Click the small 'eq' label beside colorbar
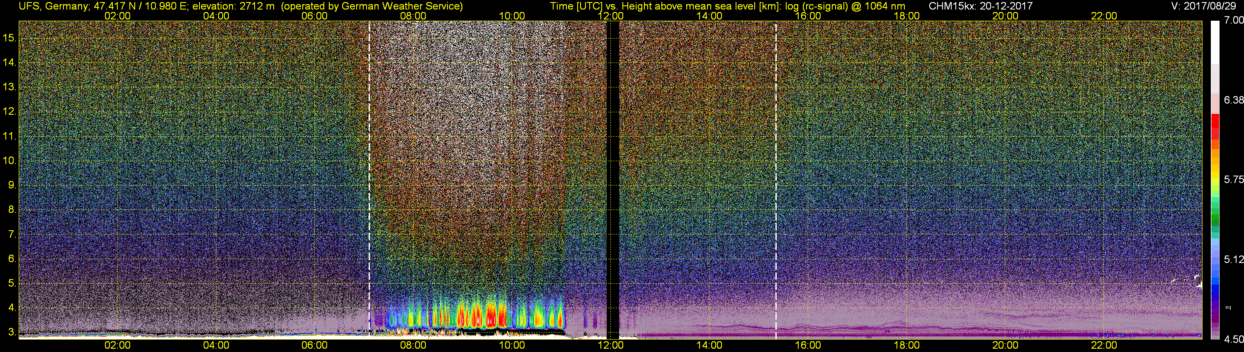The width and height of the screenshot is (1244, 352). tap(1229, 307)
